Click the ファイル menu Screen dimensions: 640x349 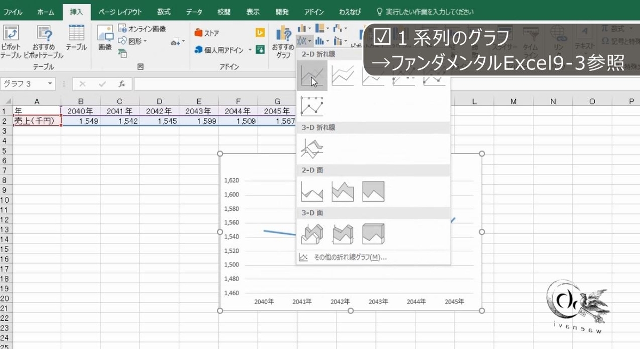[x=13, y=11]
